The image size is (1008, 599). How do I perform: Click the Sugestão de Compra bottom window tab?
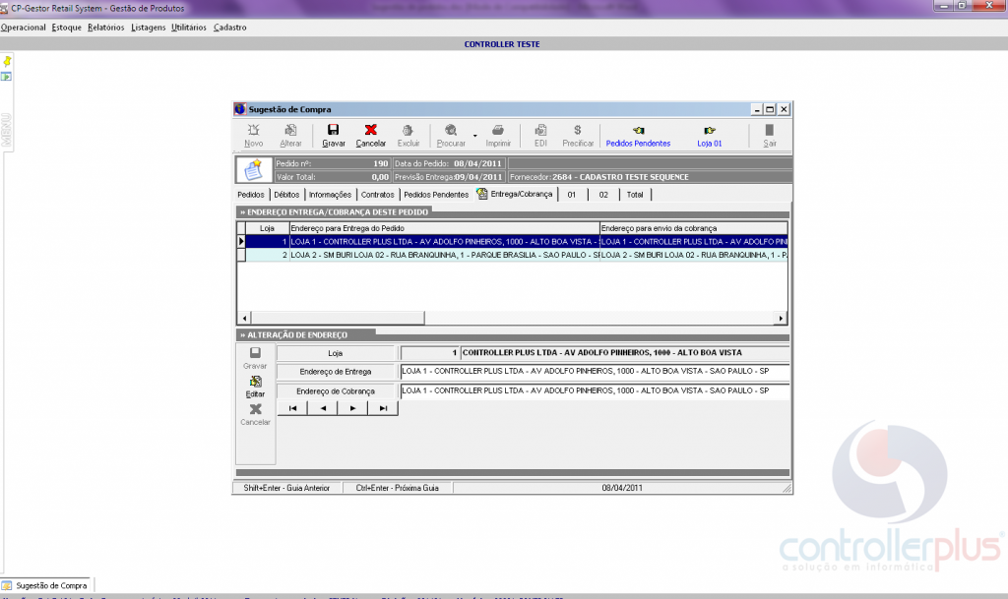click(45, 585)
